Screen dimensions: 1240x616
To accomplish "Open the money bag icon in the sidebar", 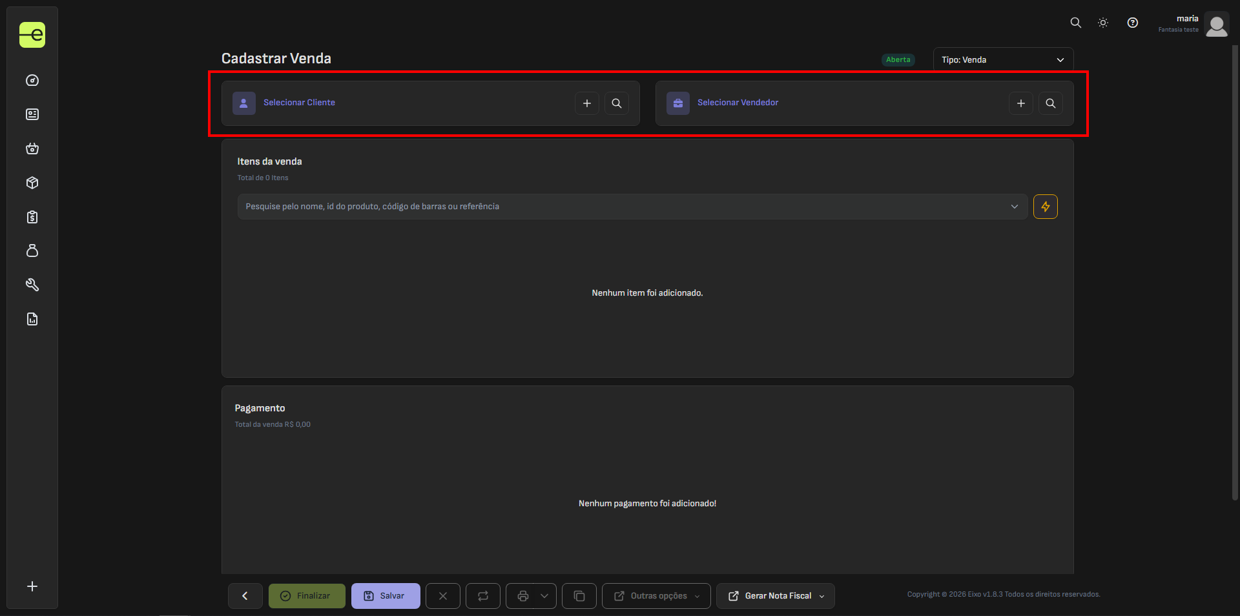I will (32, 251).
